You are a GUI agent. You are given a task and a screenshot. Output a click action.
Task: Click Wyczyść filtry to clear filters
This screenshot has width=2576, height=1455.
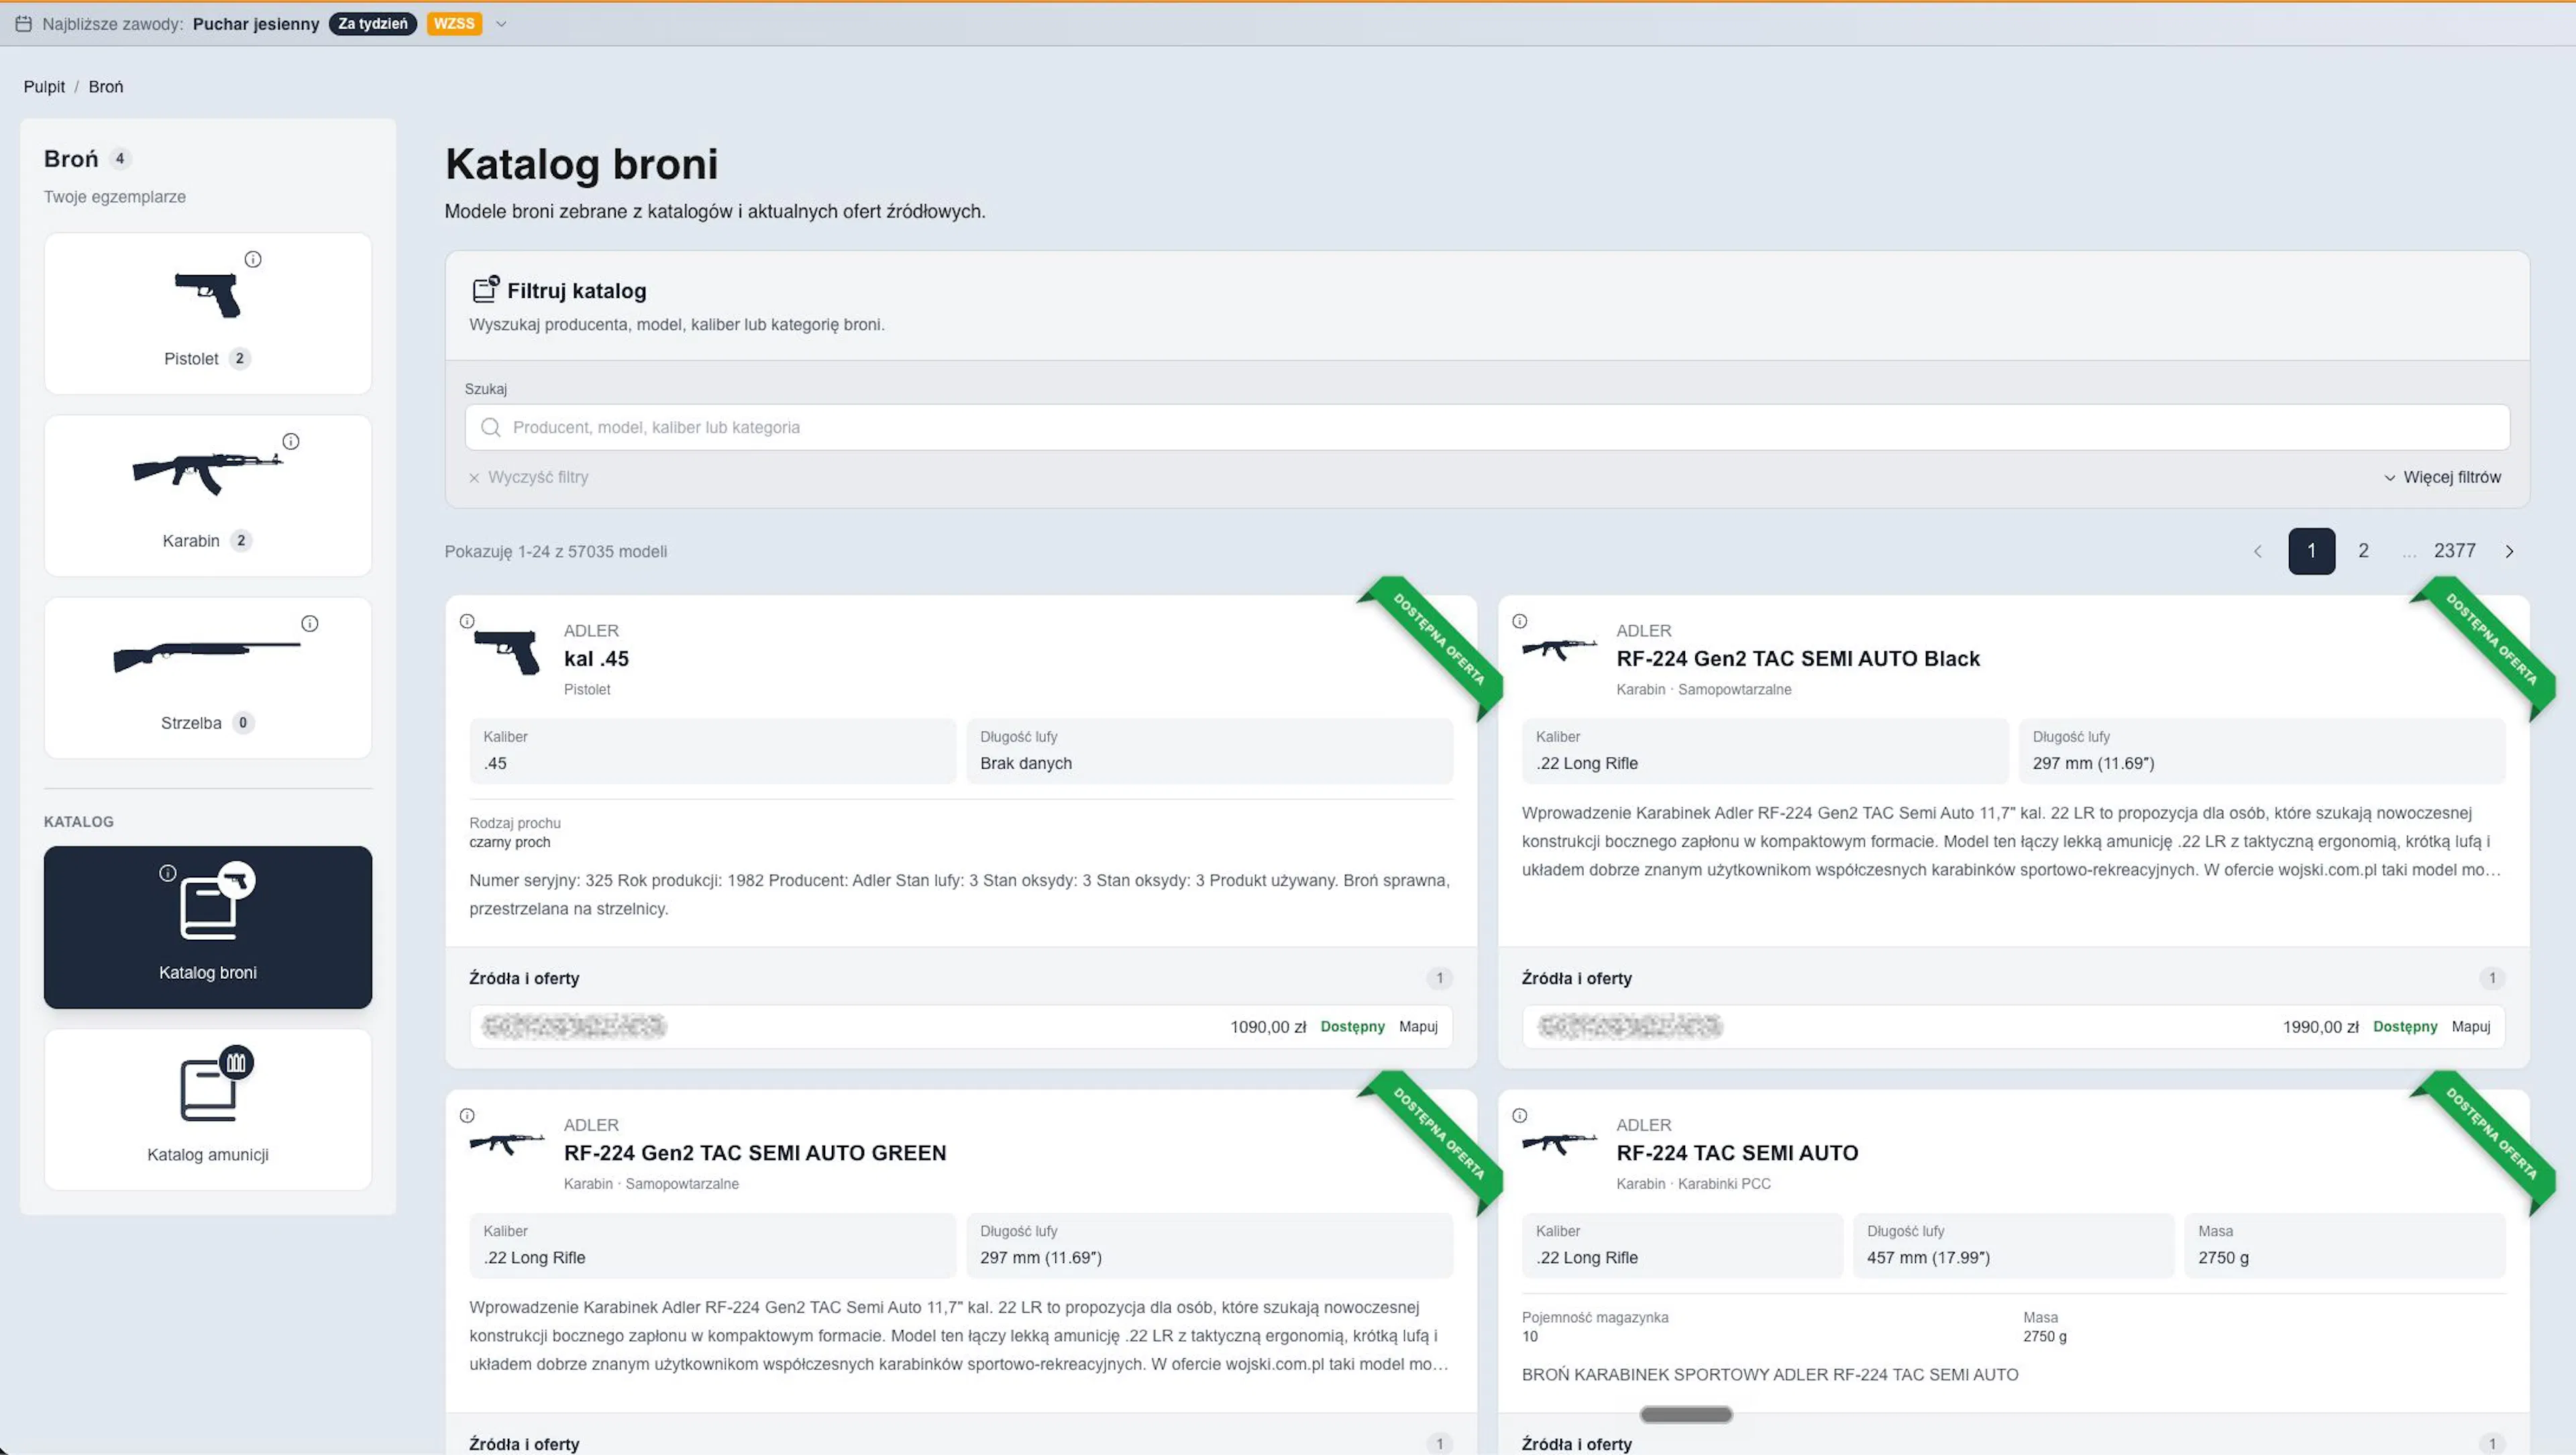(x=529, y=477)
